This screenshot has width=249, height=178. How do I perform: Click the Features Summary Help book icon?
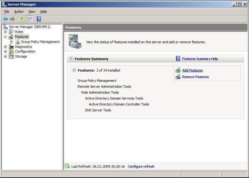[178, 59]
